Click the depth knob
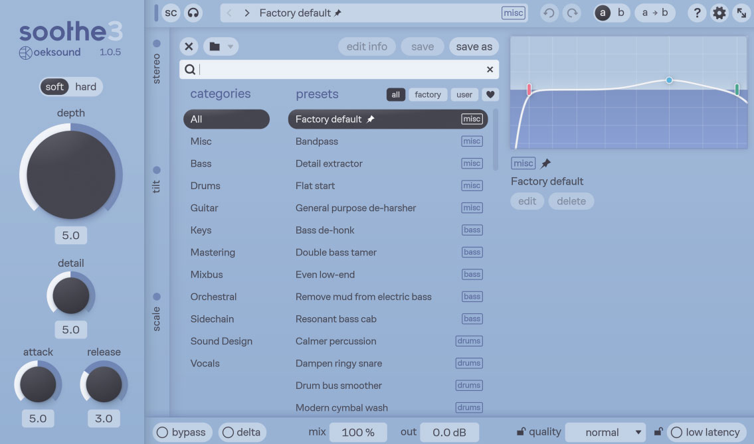Viewport: 754px width, 444px height. 70,175
